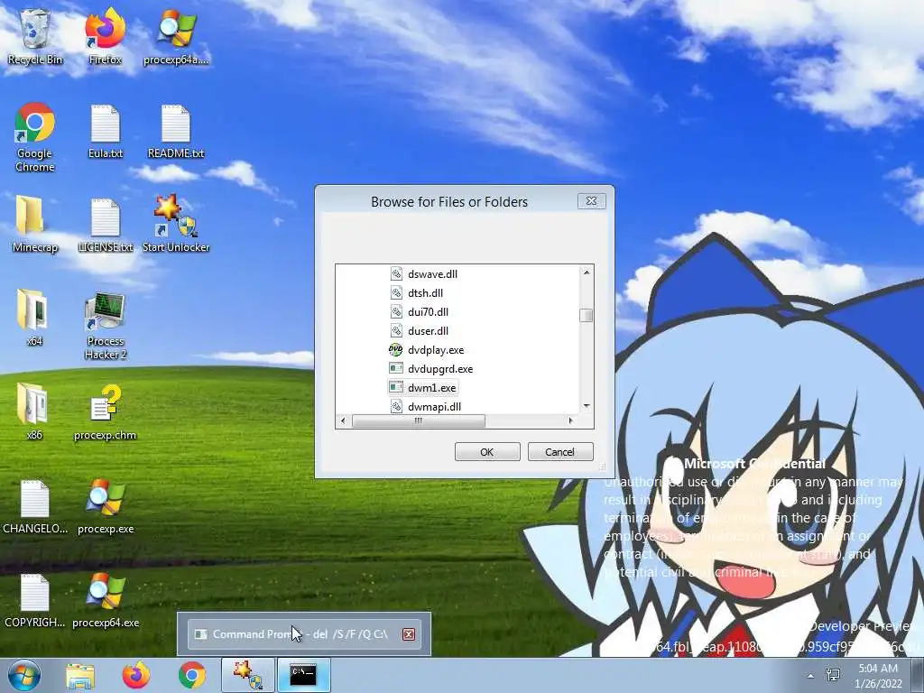Select the LICENSE.txt file icon
The height and width of the screenshot is (693, 924).
pos(105,224)
